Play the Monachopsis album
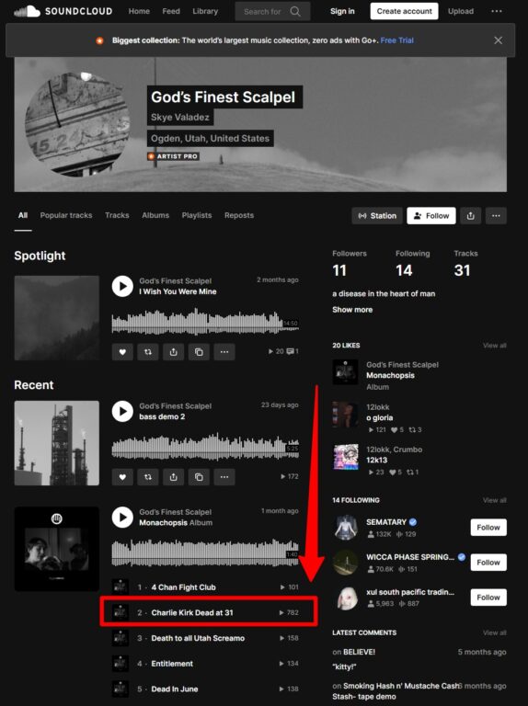The height and width of the screenshot is (706, 528). (122, 518)
